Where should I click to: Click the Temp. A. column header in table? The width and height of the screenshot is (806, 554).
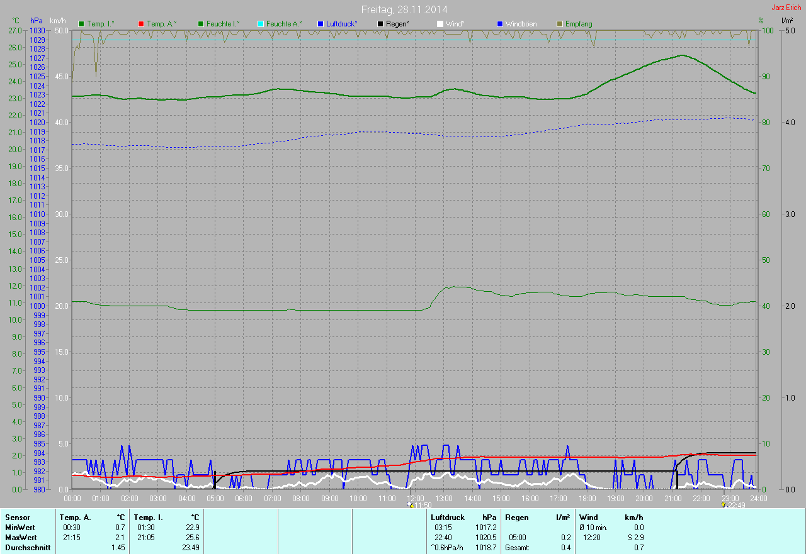[x=75, y=518]
